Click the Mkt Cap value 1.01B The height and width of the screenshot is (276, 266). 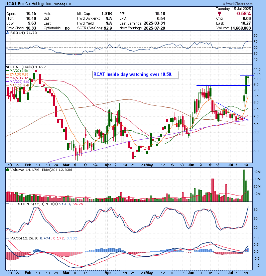pyautogui.click(x=106, y=14)
